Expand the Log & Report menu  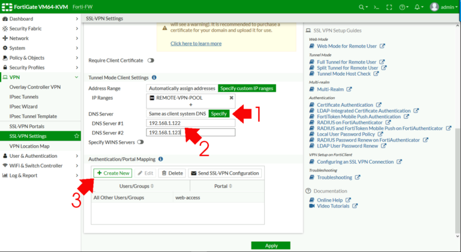click(x=77, y=175)
